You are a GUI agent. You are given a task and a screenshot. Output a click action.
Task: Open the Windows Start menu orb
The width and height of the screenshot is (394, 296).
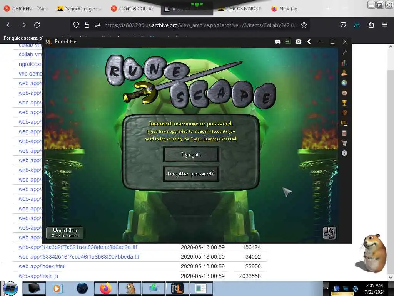click(x=10, y=288)
